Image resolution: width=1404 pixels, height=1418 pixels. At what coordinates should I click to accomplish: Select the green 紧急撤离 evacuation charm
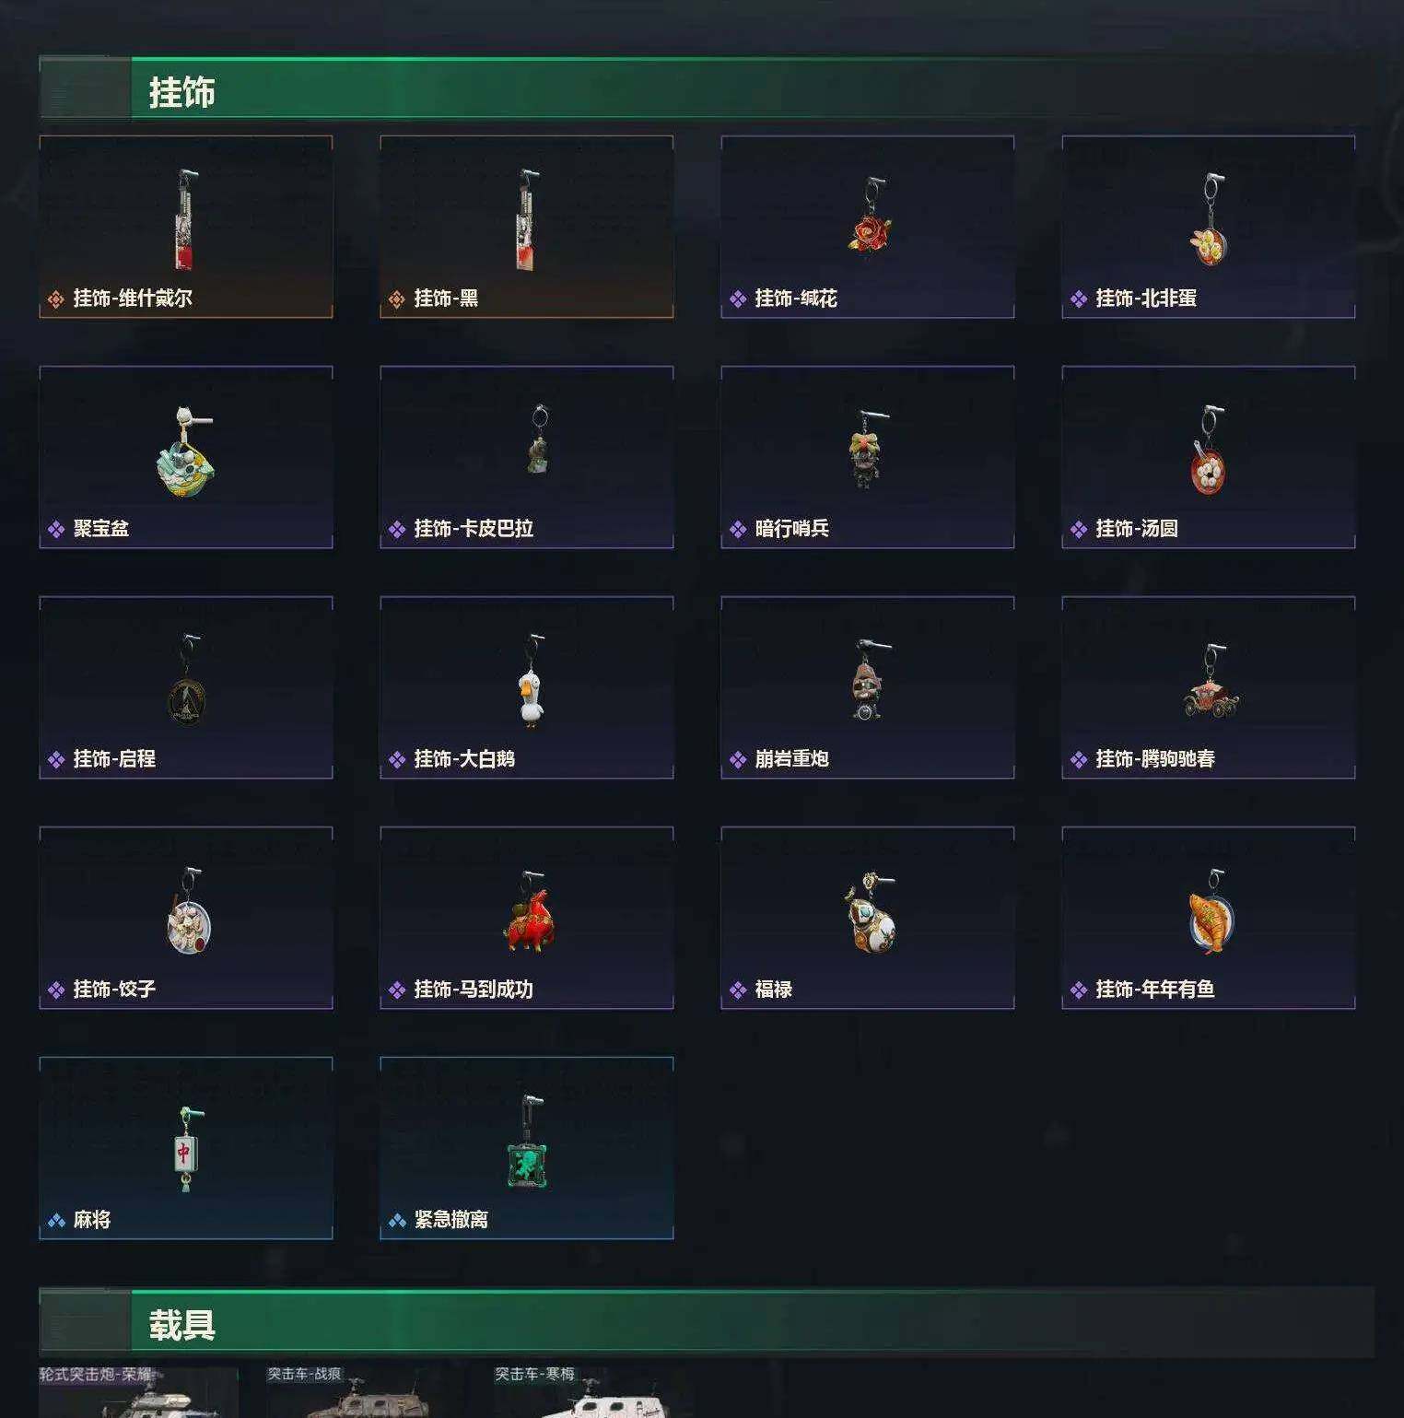[527, 1143]
